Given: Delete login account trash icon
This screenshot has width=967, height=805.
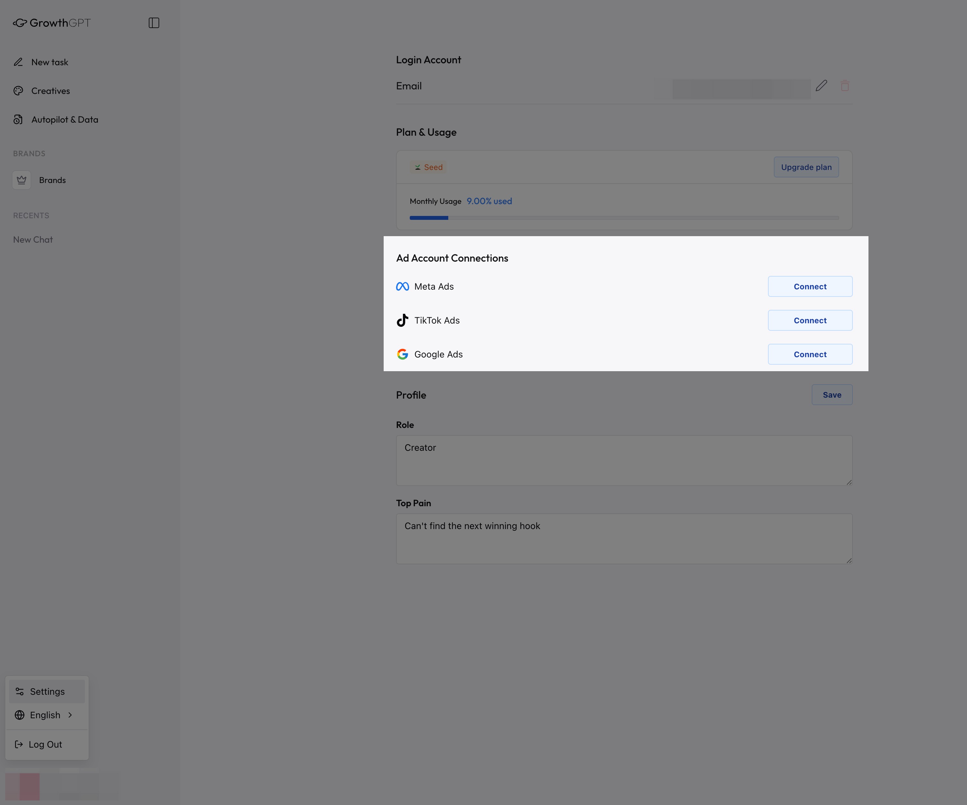Looking at the screenshot, I should click(845, 85).
